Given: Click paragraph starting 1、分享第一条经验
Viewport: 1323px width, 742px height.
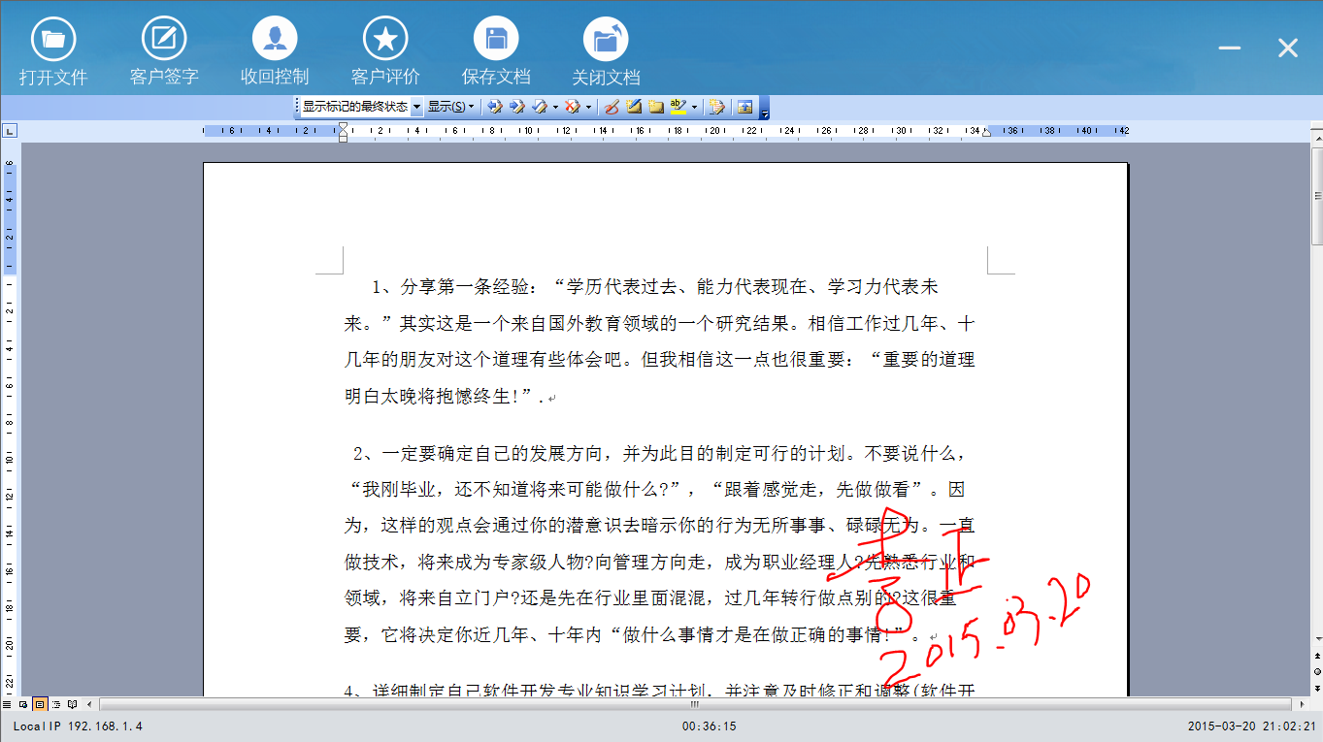Looking at the screenshot, I should pos(660,341).
